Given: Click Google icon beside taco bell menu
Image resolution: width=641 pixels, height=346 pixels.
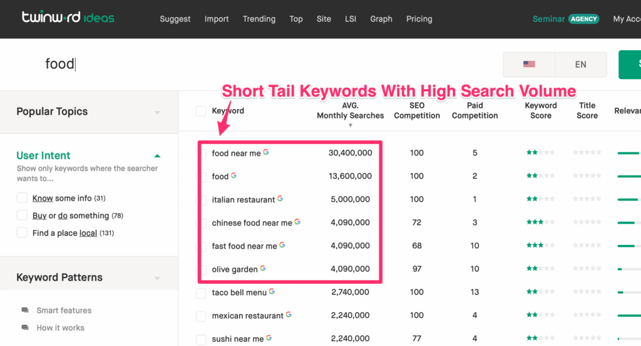Looking at the screenshot, I should 272,291.
